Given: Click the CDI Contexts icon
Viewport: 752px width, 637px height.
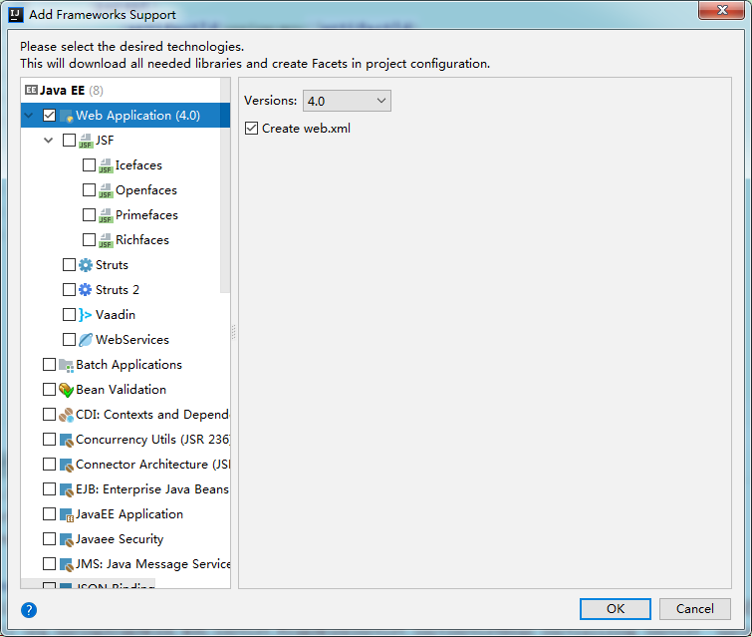Looking at the screenshot, I should (66, 415).
